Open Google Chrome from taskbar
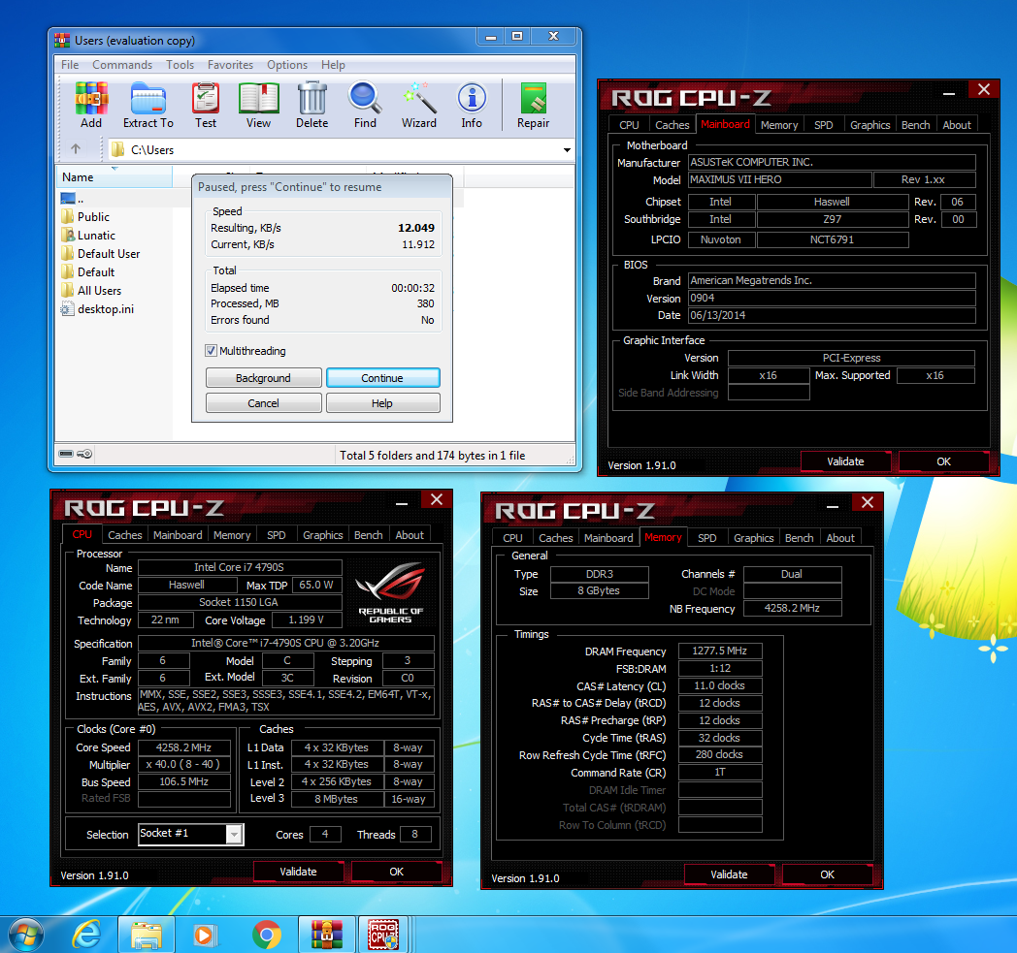This screenshot has height=953, width=1017. click(267, 935)
